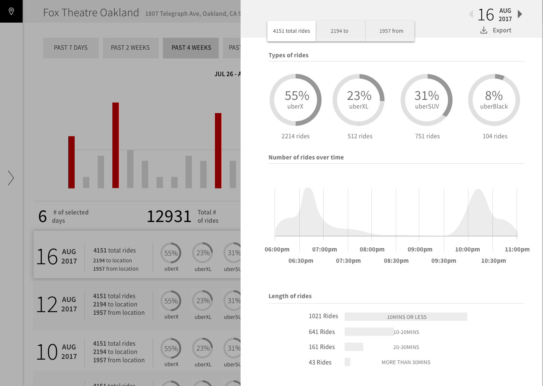Click the 23% uberXL circle in 12 AUG card
The width and height of the screenshot is (543, 386).
tap(203, 301)
